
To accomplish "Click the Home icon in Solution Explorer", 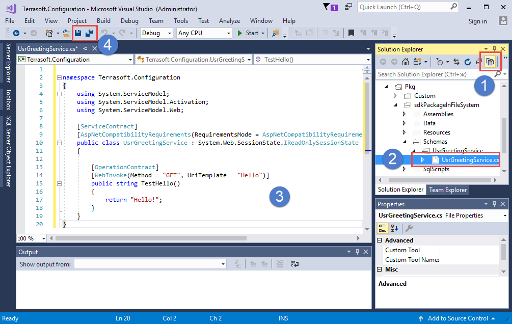I will pyautogui.click(x=406, y=62).
